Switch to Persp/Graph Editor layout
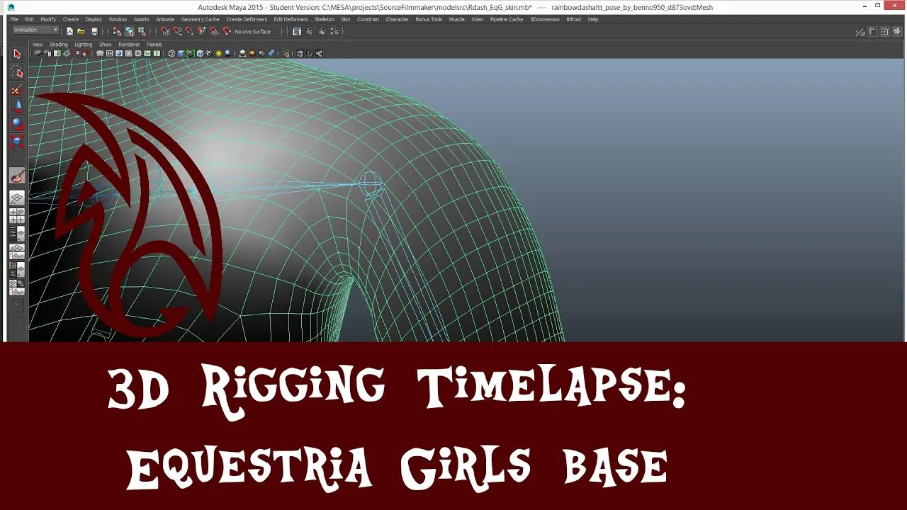 coord(17,251)
